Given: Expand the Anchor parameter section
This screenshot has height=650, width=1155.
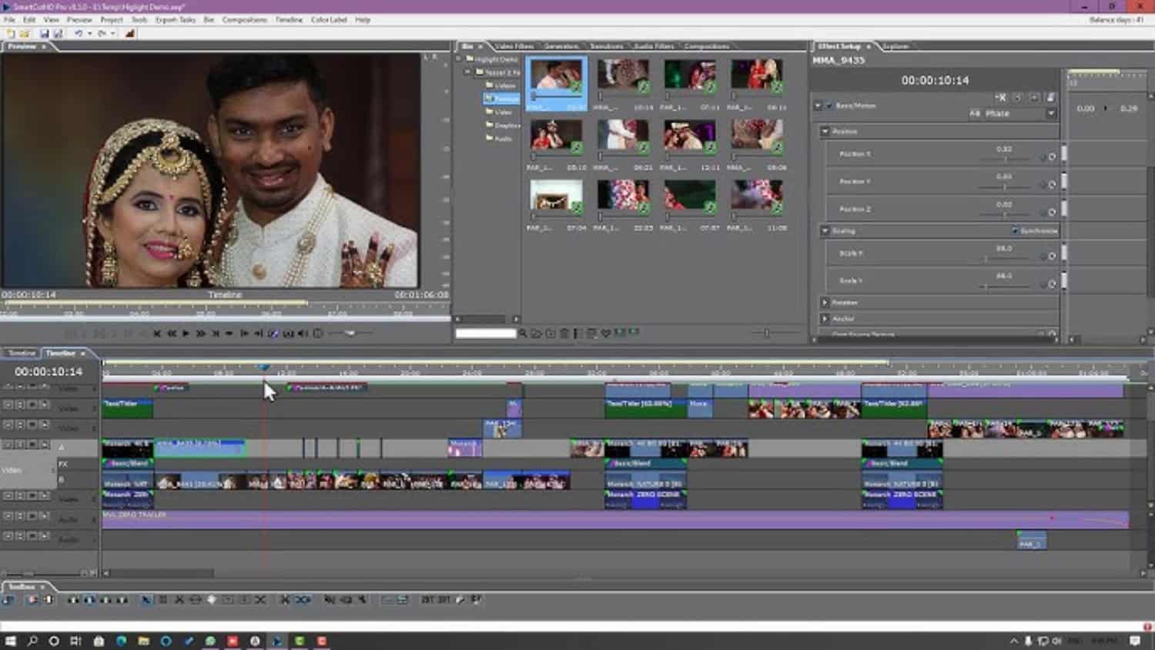Looking at the screenshot, I should pyautogui.click(x=825, y=319).
